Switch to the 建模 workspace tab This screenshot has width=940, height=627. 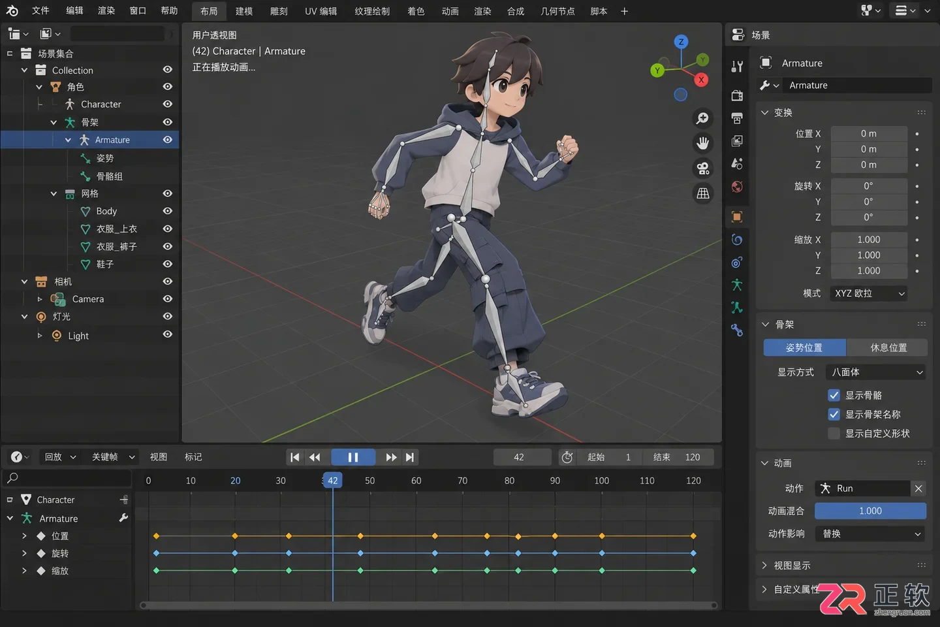pos(244,11)
